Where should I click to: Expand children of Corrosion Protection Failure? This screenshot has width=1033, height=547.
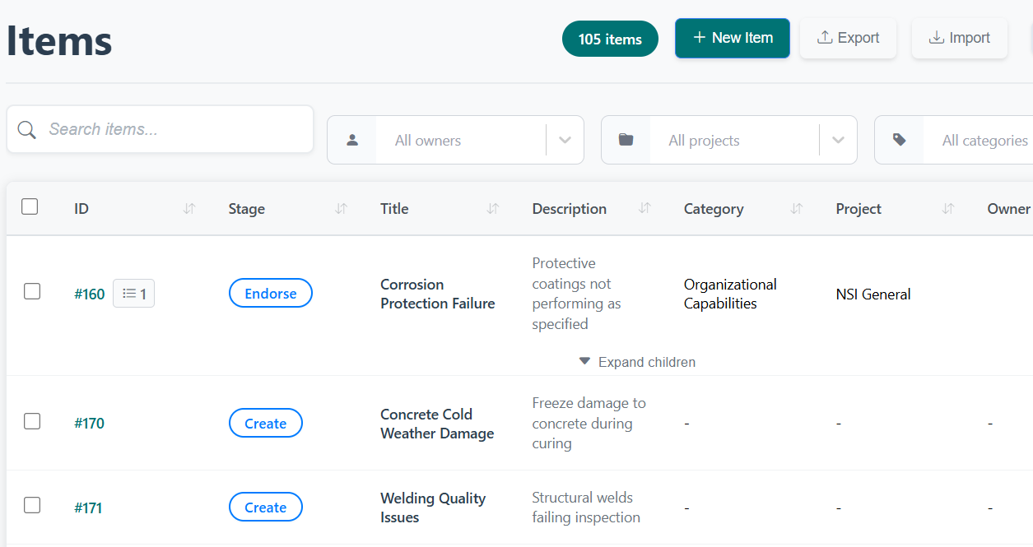point(637,362)
